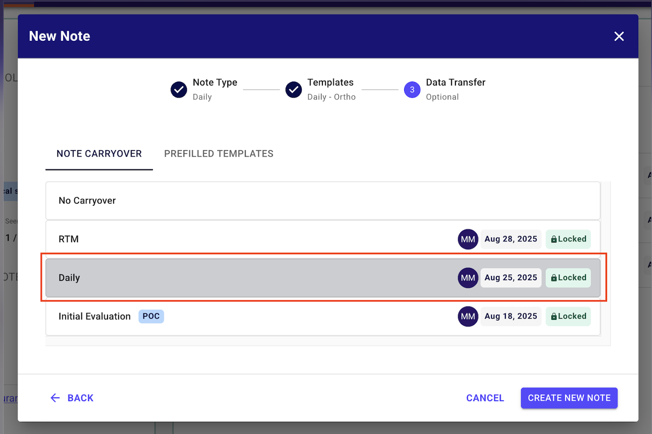Close the New Note dialog with X
652x434 pixels.
(619, 37)
